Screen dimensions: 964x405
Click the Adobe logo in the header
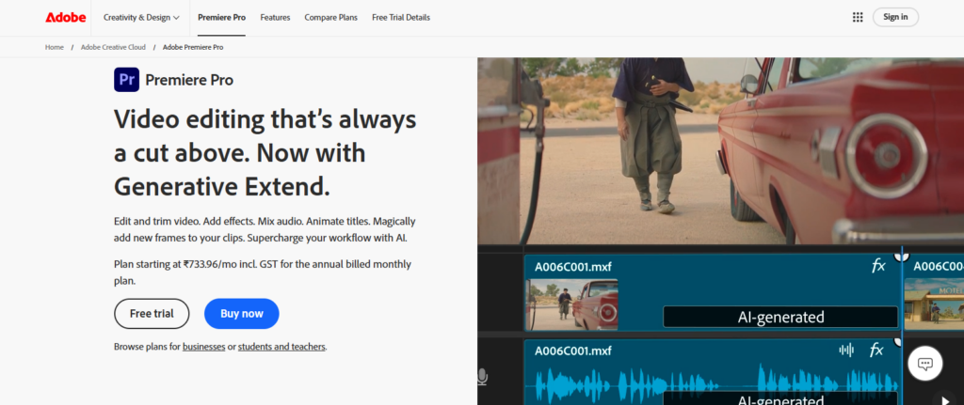tap(63, 17)
